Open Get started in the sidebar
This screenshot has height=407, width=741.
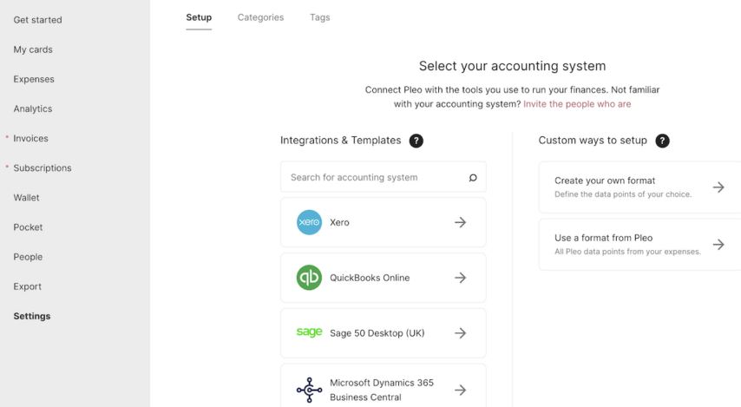pos(38,20)
